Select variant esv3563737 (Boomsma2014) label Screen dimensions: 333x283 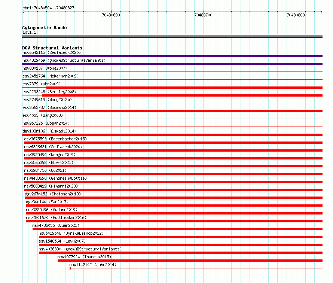click(49, 107)
